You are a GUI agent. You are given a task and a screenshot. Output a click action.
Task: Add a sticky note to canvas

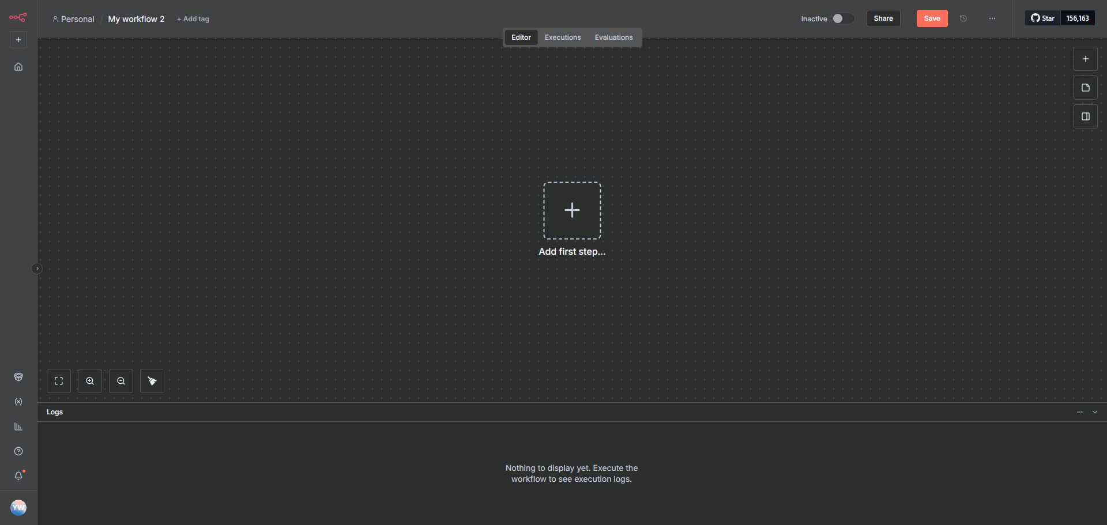(x=1085, y=88)
